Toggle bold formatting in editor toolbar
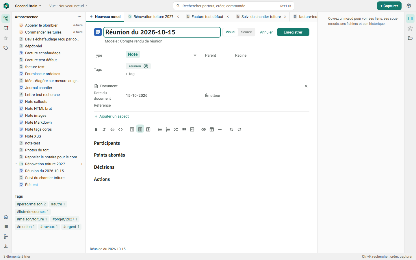Image resolution: width=416 pixels, height=260 pixels. point(96,129)
